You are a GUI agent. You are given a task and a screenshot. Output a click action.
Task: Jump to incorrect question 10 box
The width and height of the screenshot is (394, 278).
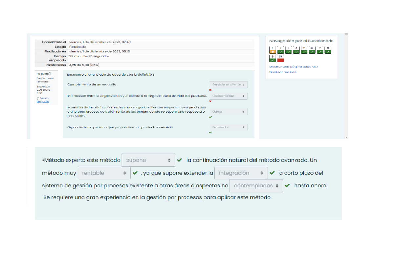point(280,58)
